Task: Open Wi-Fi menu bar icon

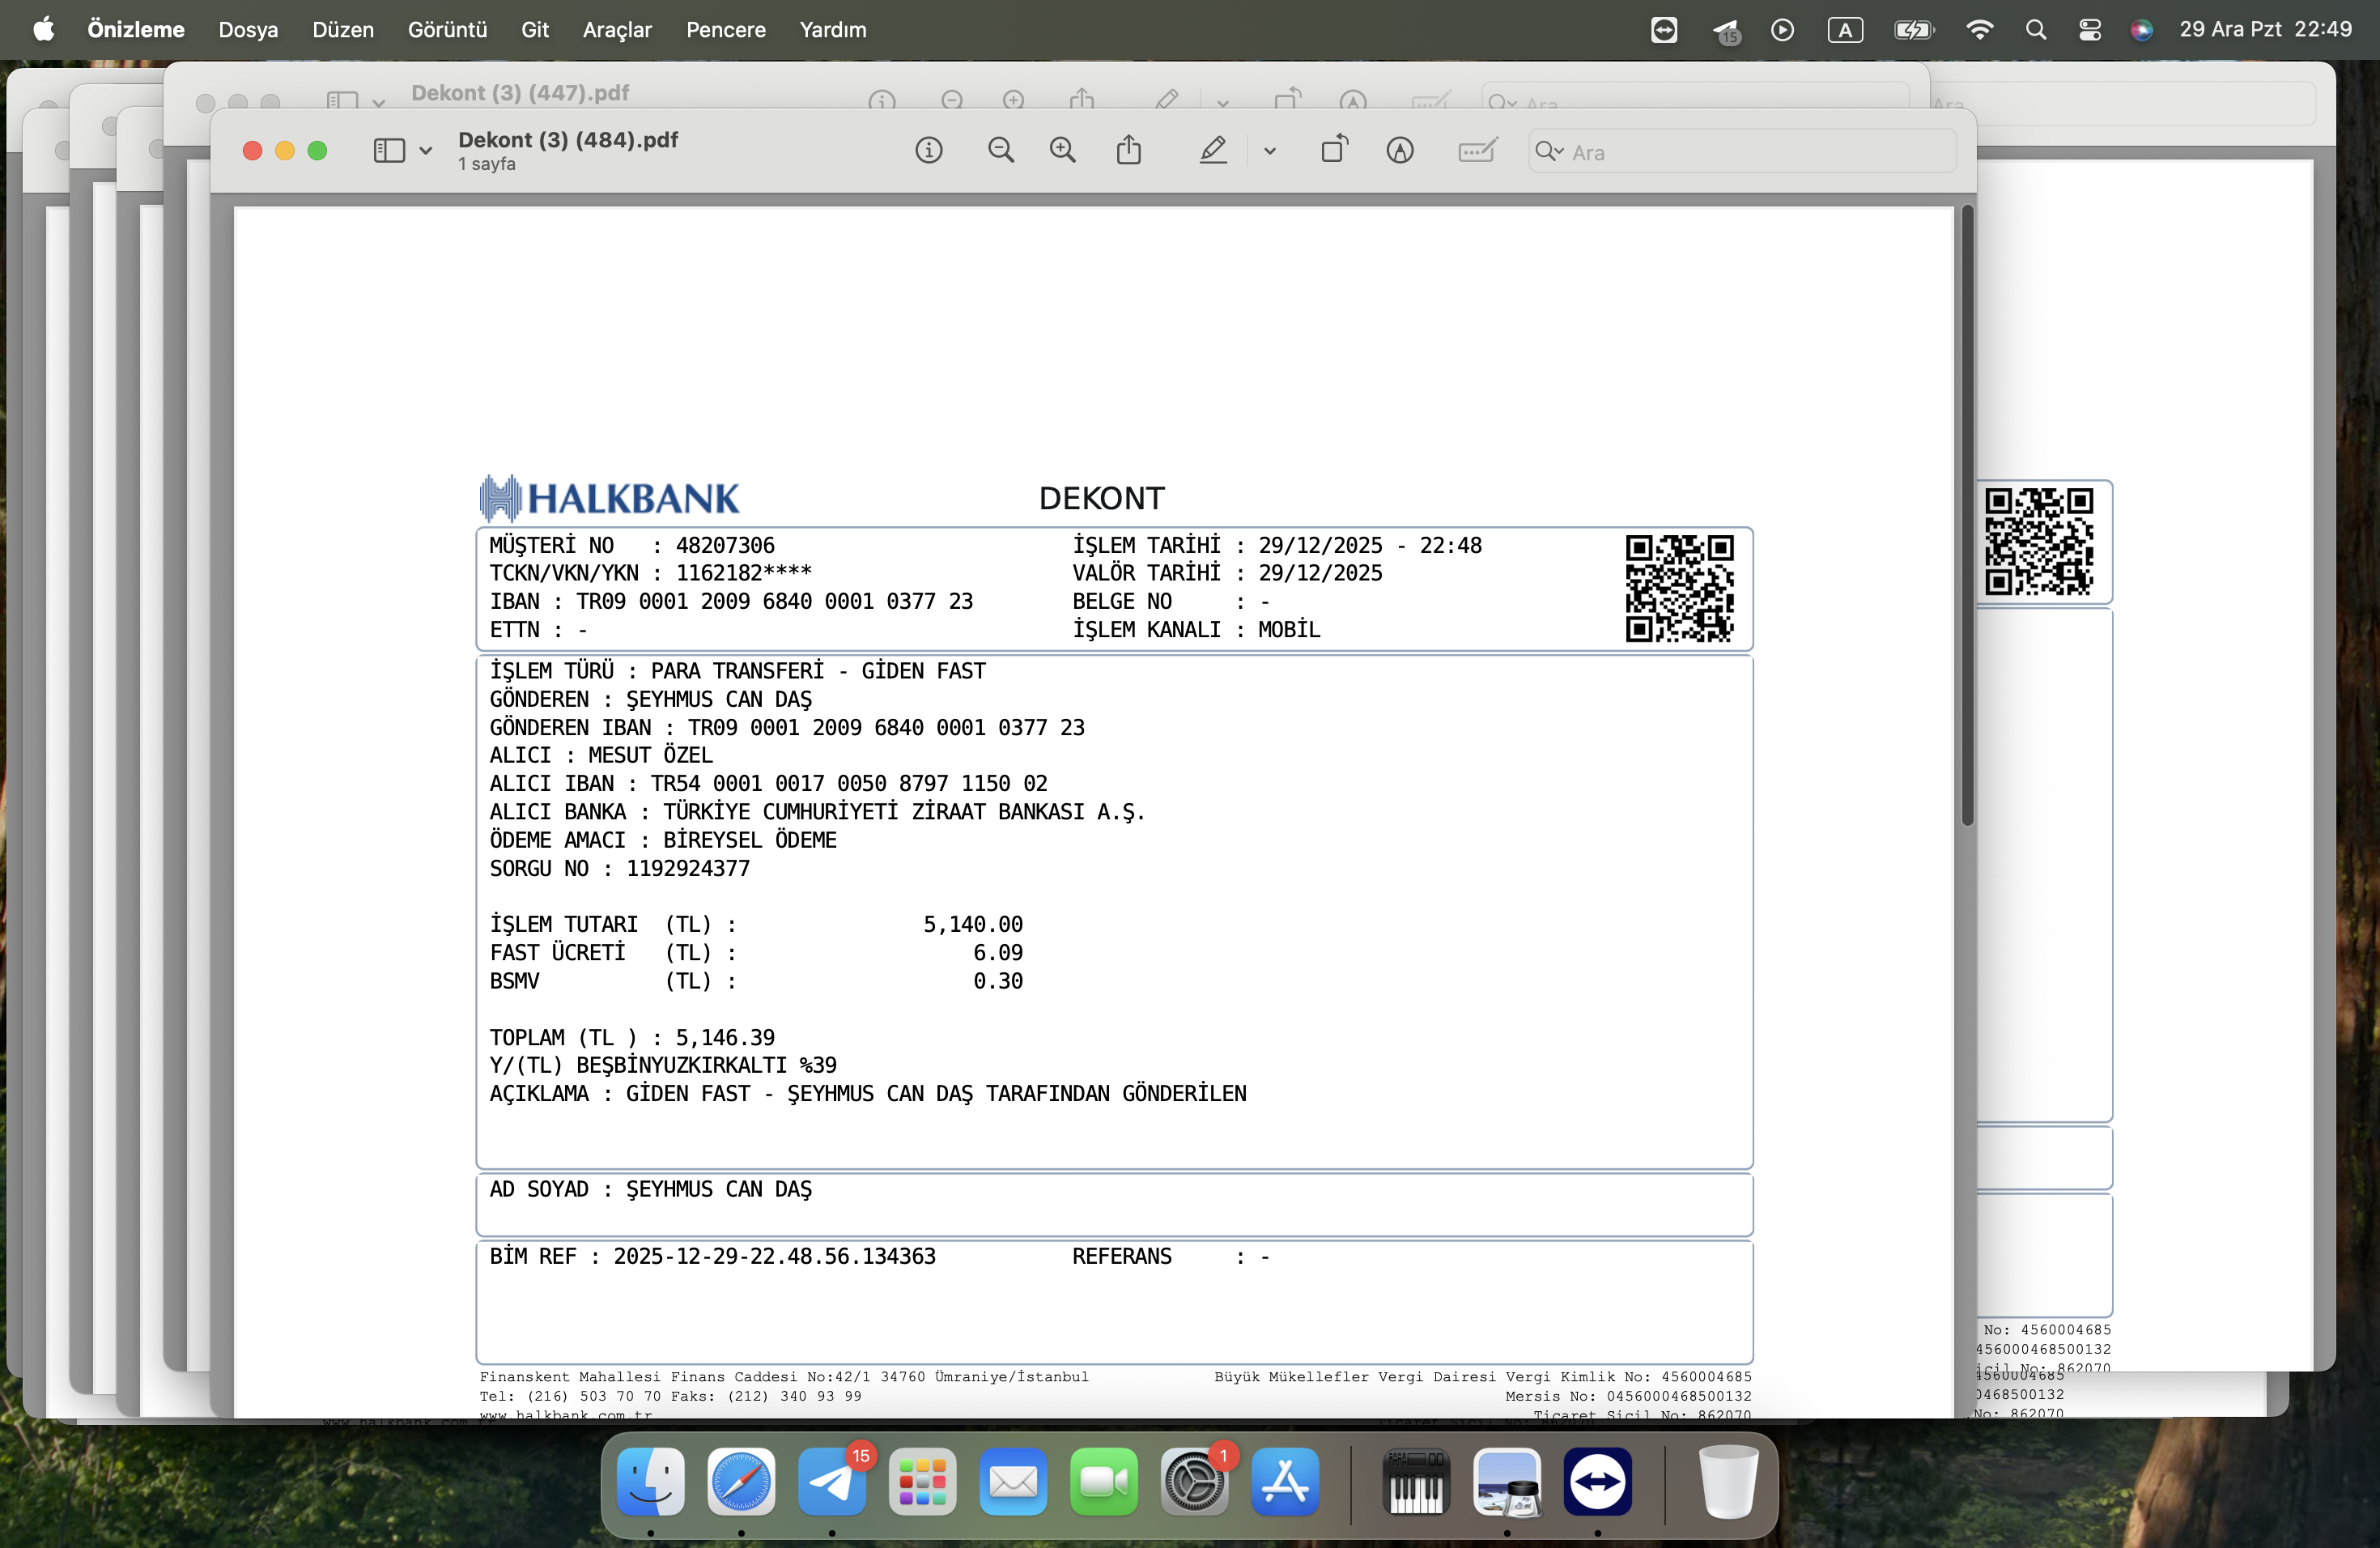Action: [1979, 30]
